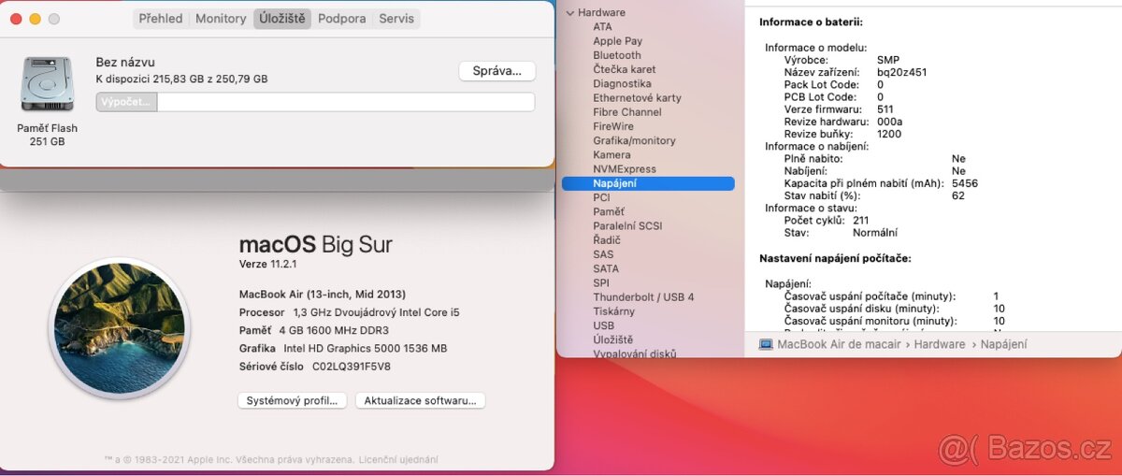The width and height of the screenshot is (1122, 476).
Task: Select Paralelní SCSI in the sidebar
Action: 627,225
